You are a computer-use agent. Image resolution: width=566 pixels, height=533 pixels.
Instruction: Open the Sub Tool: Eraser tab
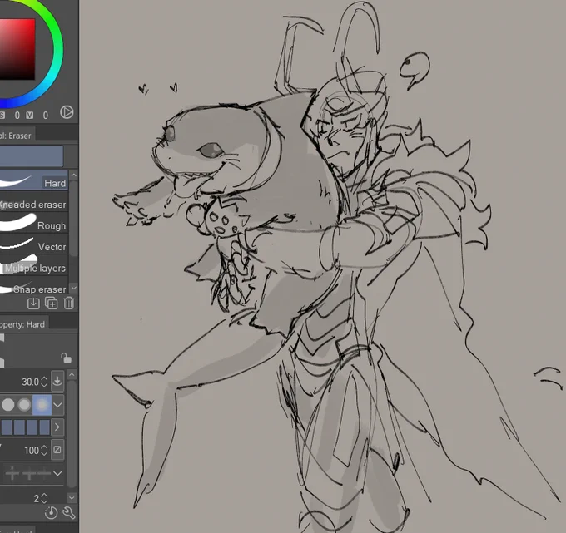17,136
